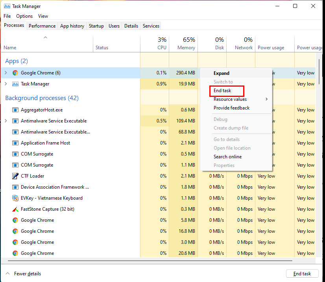Switch to the Details tab

point(131,26)
